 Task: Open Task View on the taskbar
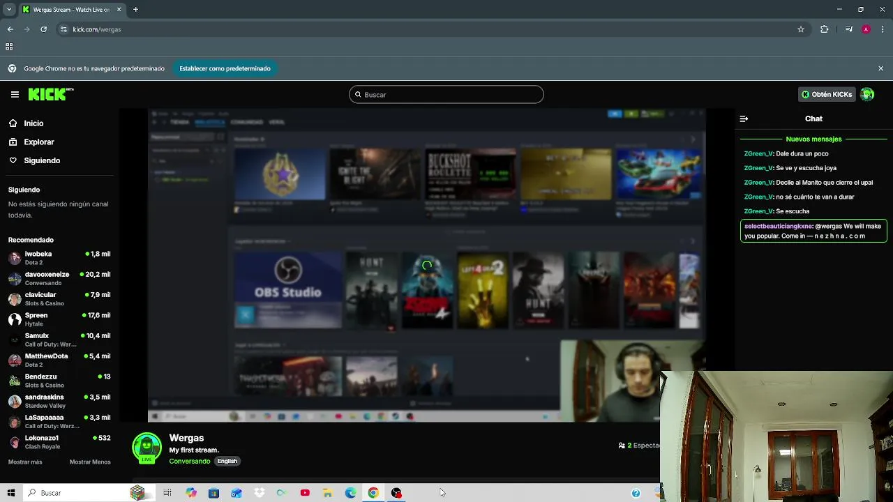coord(167,493)
